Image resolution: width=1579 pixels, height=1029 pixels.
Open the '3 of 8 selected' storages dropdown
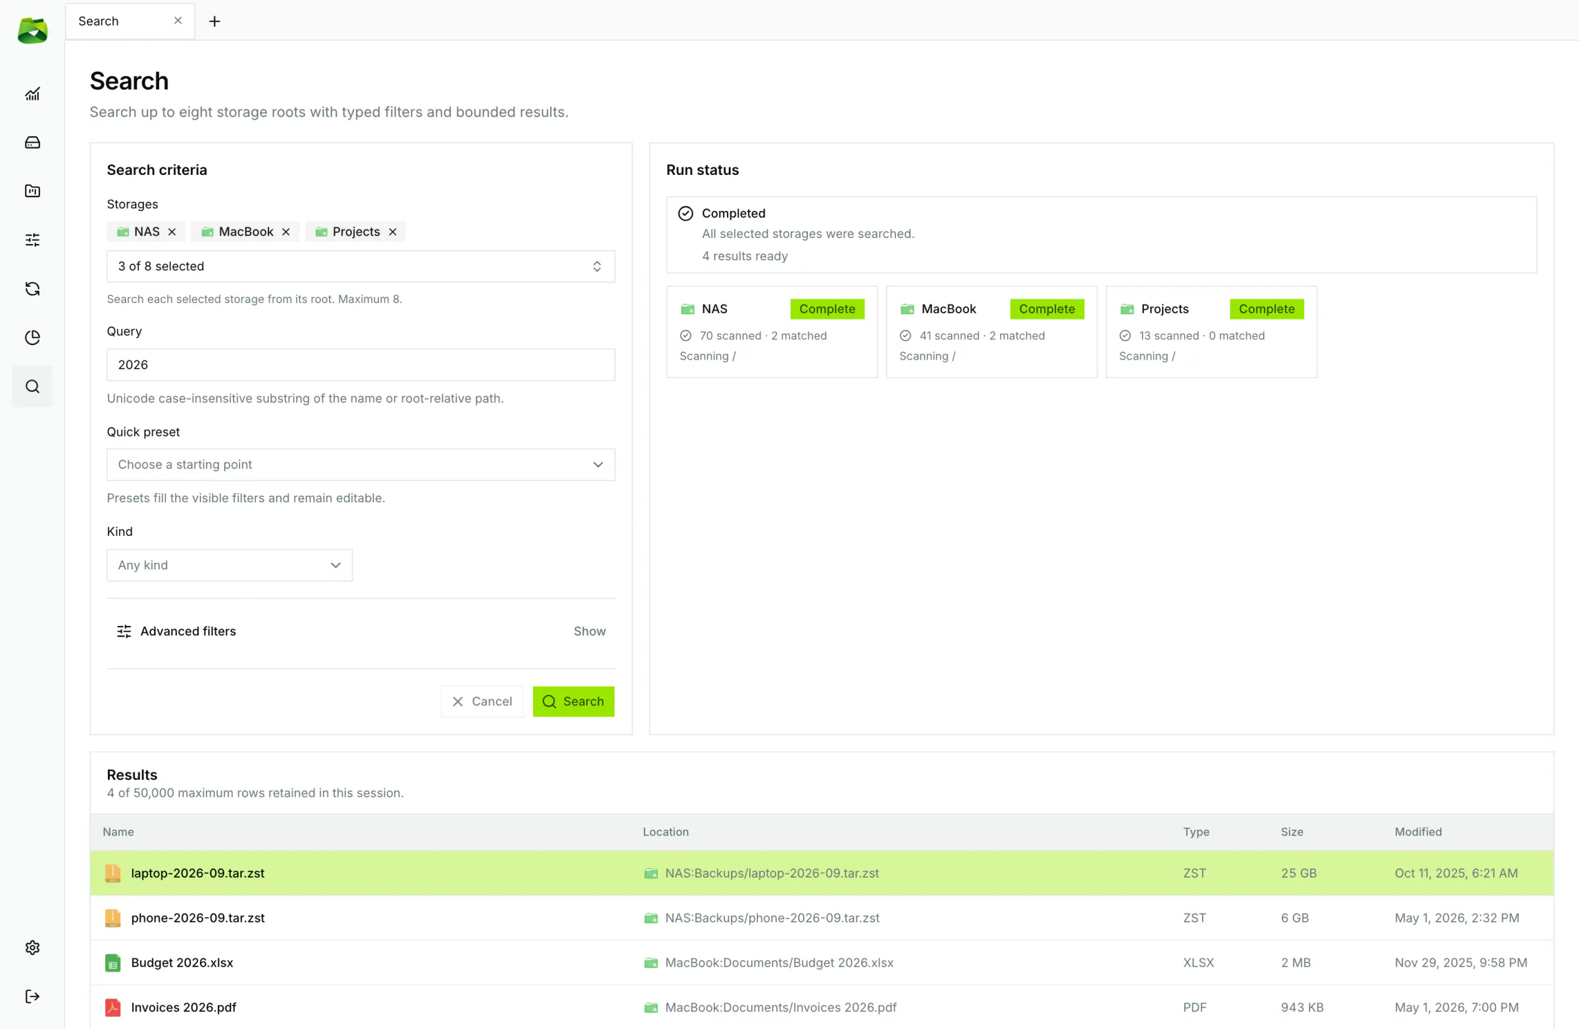pyautogui.click(x=361, y=266)
